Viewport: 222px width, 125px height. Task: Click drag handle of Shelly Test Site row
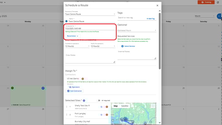pyautogui.click(x=66, y=107)
